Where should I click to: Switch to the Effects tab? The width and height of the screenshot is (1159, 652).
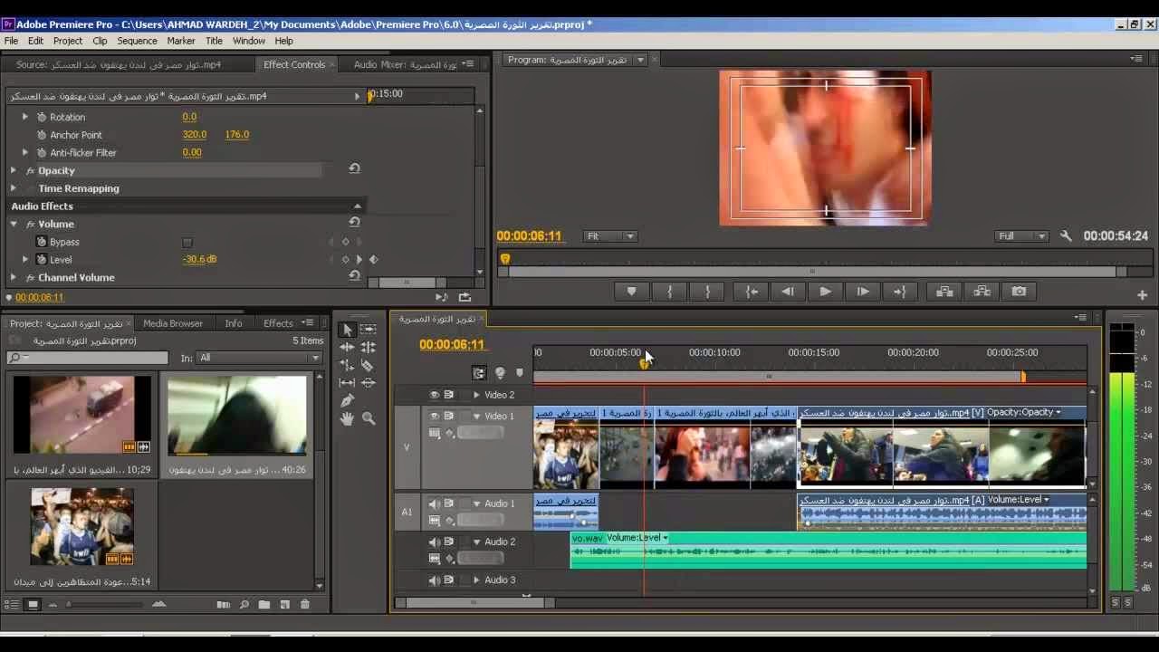278,323
